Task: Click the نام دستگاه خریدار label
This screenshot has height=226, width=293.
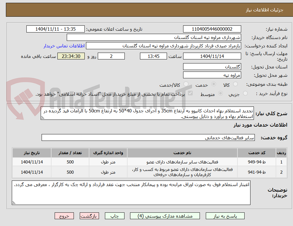Action: tap(269, 38)
